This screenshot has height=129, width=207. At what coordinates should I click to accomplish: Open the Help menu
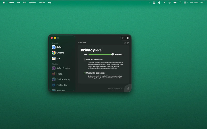(49, 2)
